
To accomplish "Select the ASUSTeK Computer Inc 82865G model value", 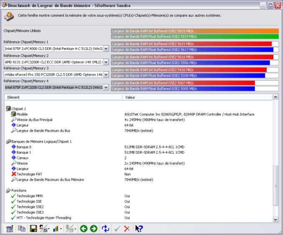I will (x=189, y=114).
